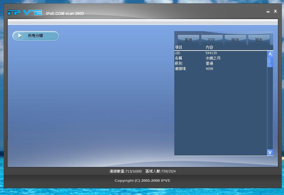Click the IPVE logo in title bar

[25, 12]
